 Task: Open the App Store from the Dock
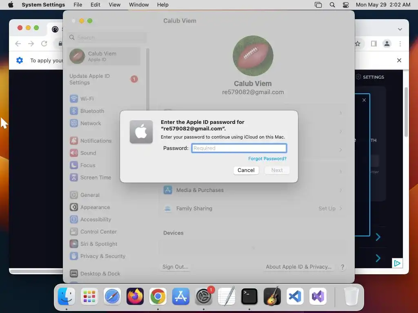[x=181, y=296]
